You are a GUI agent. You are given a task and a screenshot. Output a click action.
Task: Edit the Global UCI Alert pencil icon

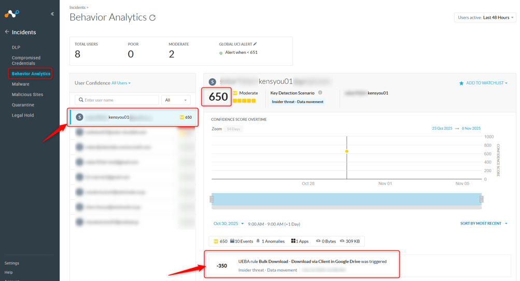[255, 44]
